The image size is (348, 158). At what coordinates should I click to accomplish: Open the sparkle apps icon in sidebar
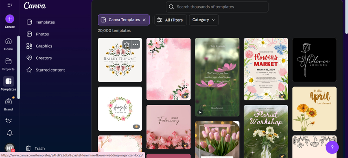pos(9,121)
